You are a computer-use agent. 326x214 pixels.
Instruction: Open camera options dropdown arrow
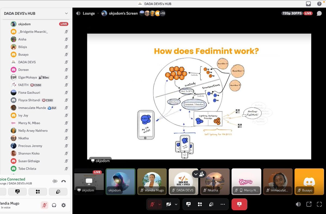176,204
